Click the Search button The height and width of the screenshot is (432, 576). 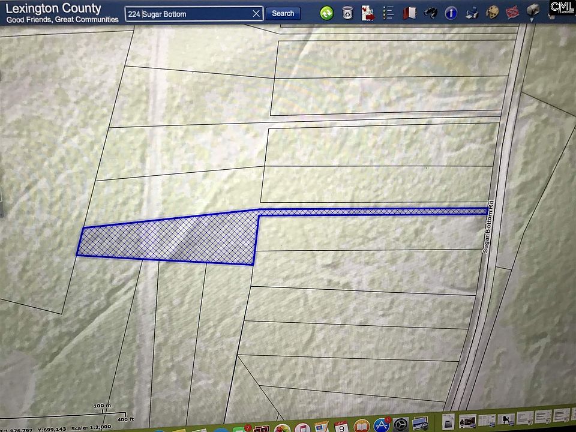click(x=283, y=14)
